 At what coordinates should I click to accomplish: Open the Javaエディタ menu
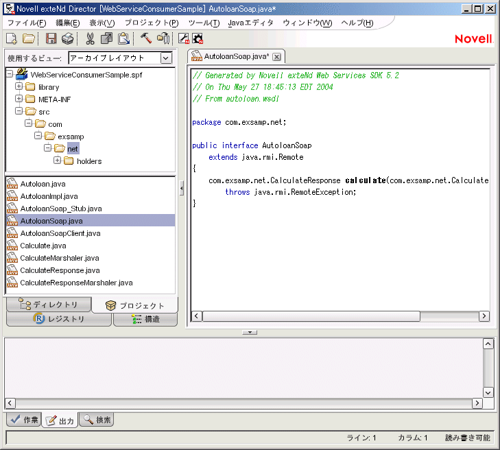250,23
